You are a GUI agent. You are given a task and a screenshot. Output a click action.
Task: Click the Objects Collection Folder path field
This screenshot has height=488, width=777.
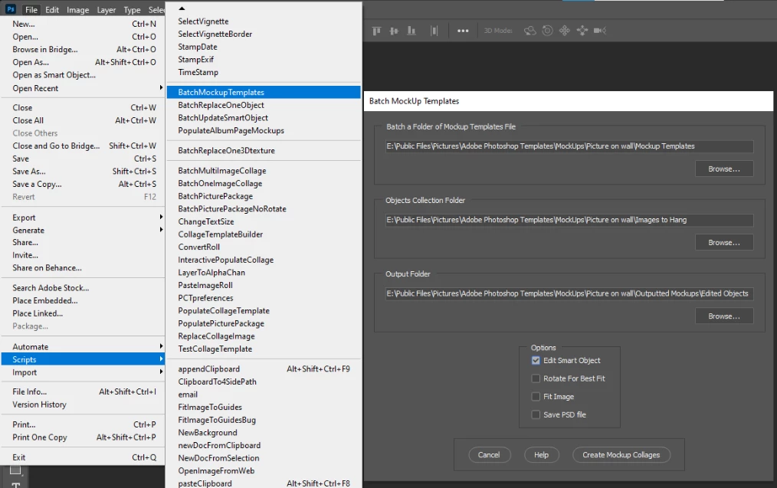click(569, 220)
